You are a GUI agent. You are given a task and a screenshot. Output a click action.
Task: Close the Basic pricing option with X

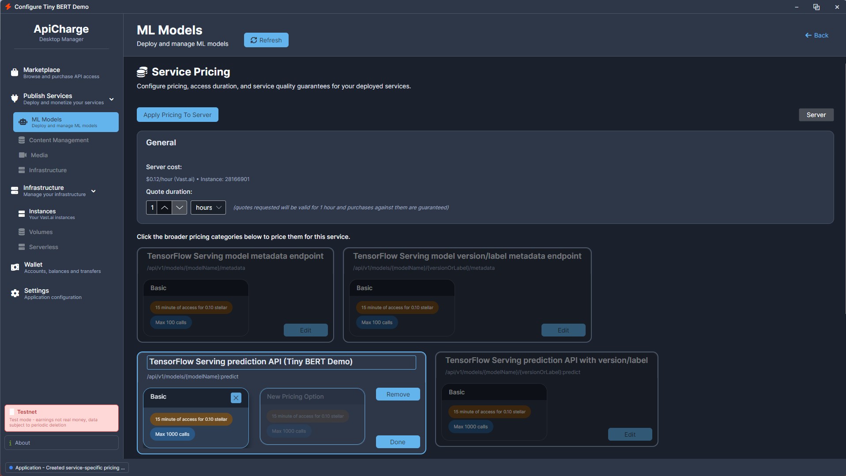[236, 398]
